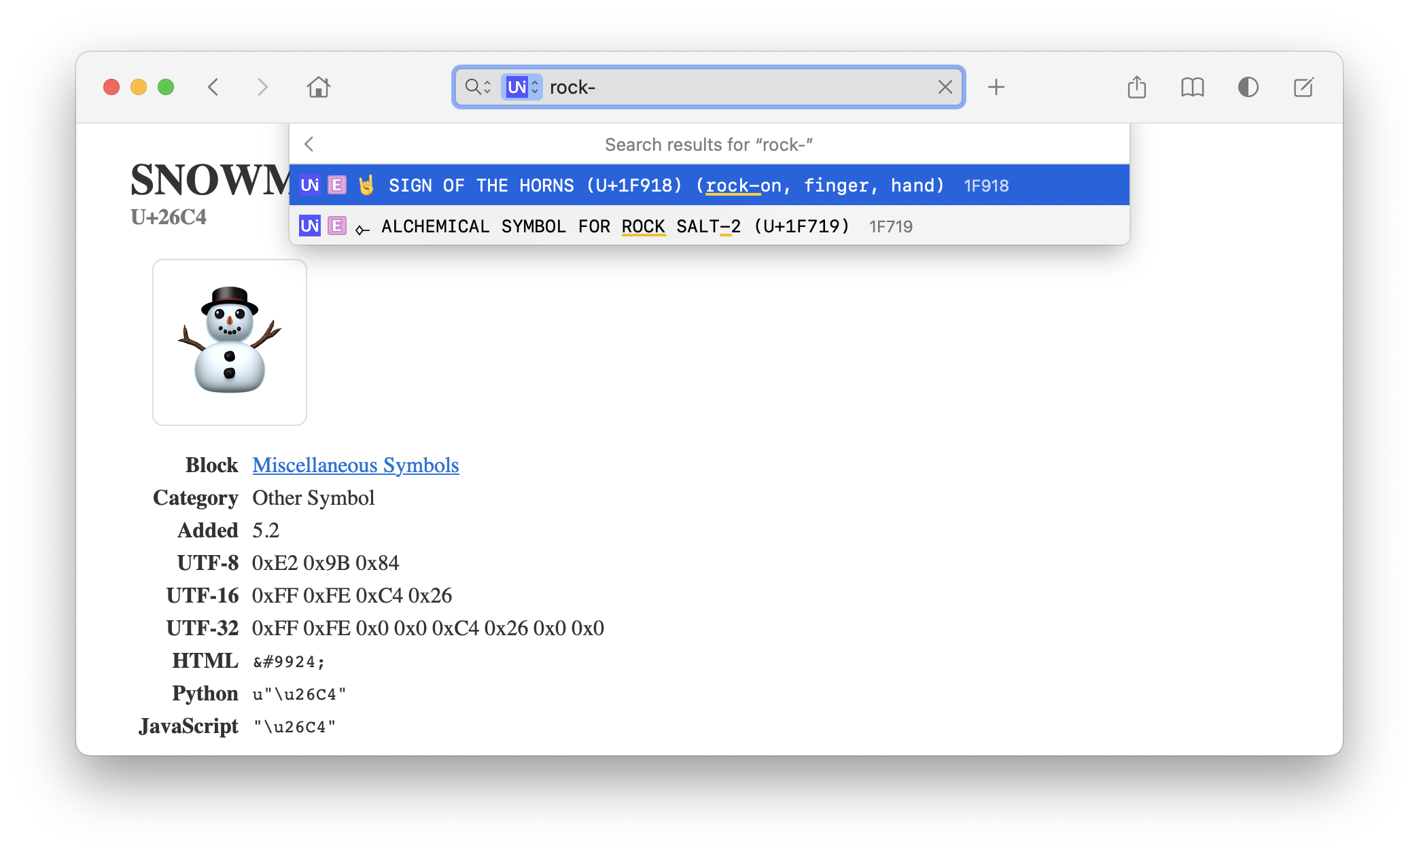Click the E entry icon in ROCK SALT row

[337, 226]
